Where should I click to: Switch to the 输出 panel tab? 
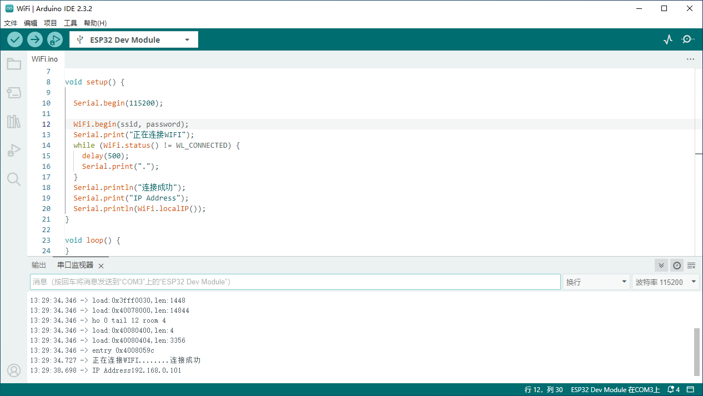[39, 265]
